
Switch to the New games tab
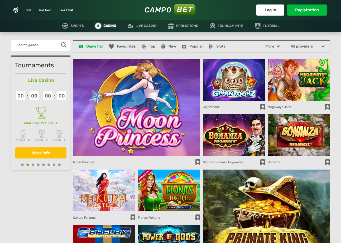pyautogui.click(x=169, y=46)
